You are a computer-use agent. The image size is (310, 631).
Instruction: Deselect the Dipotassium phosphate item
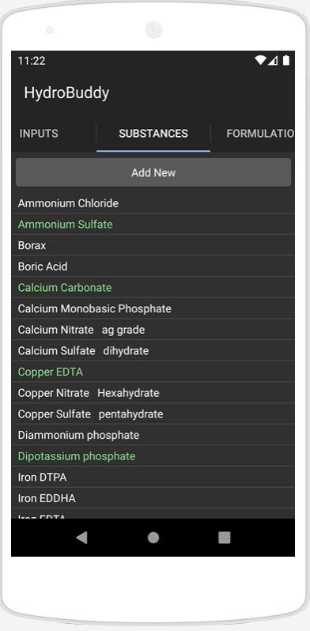[x=153, y=456]
